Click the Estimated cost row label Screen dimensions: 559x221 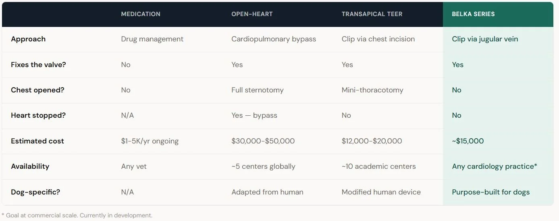click(37, 141)
